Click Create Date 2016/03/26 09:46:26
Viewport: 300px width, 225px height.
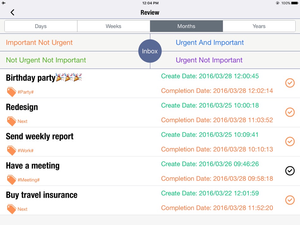(x=210, y=164)
